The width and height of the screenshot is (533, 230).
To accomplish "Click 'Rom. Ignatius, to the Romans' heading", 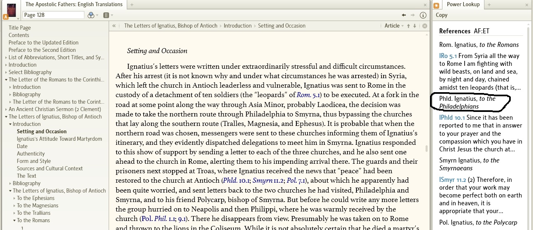I will pyautogui.click(x=479, y=45).
